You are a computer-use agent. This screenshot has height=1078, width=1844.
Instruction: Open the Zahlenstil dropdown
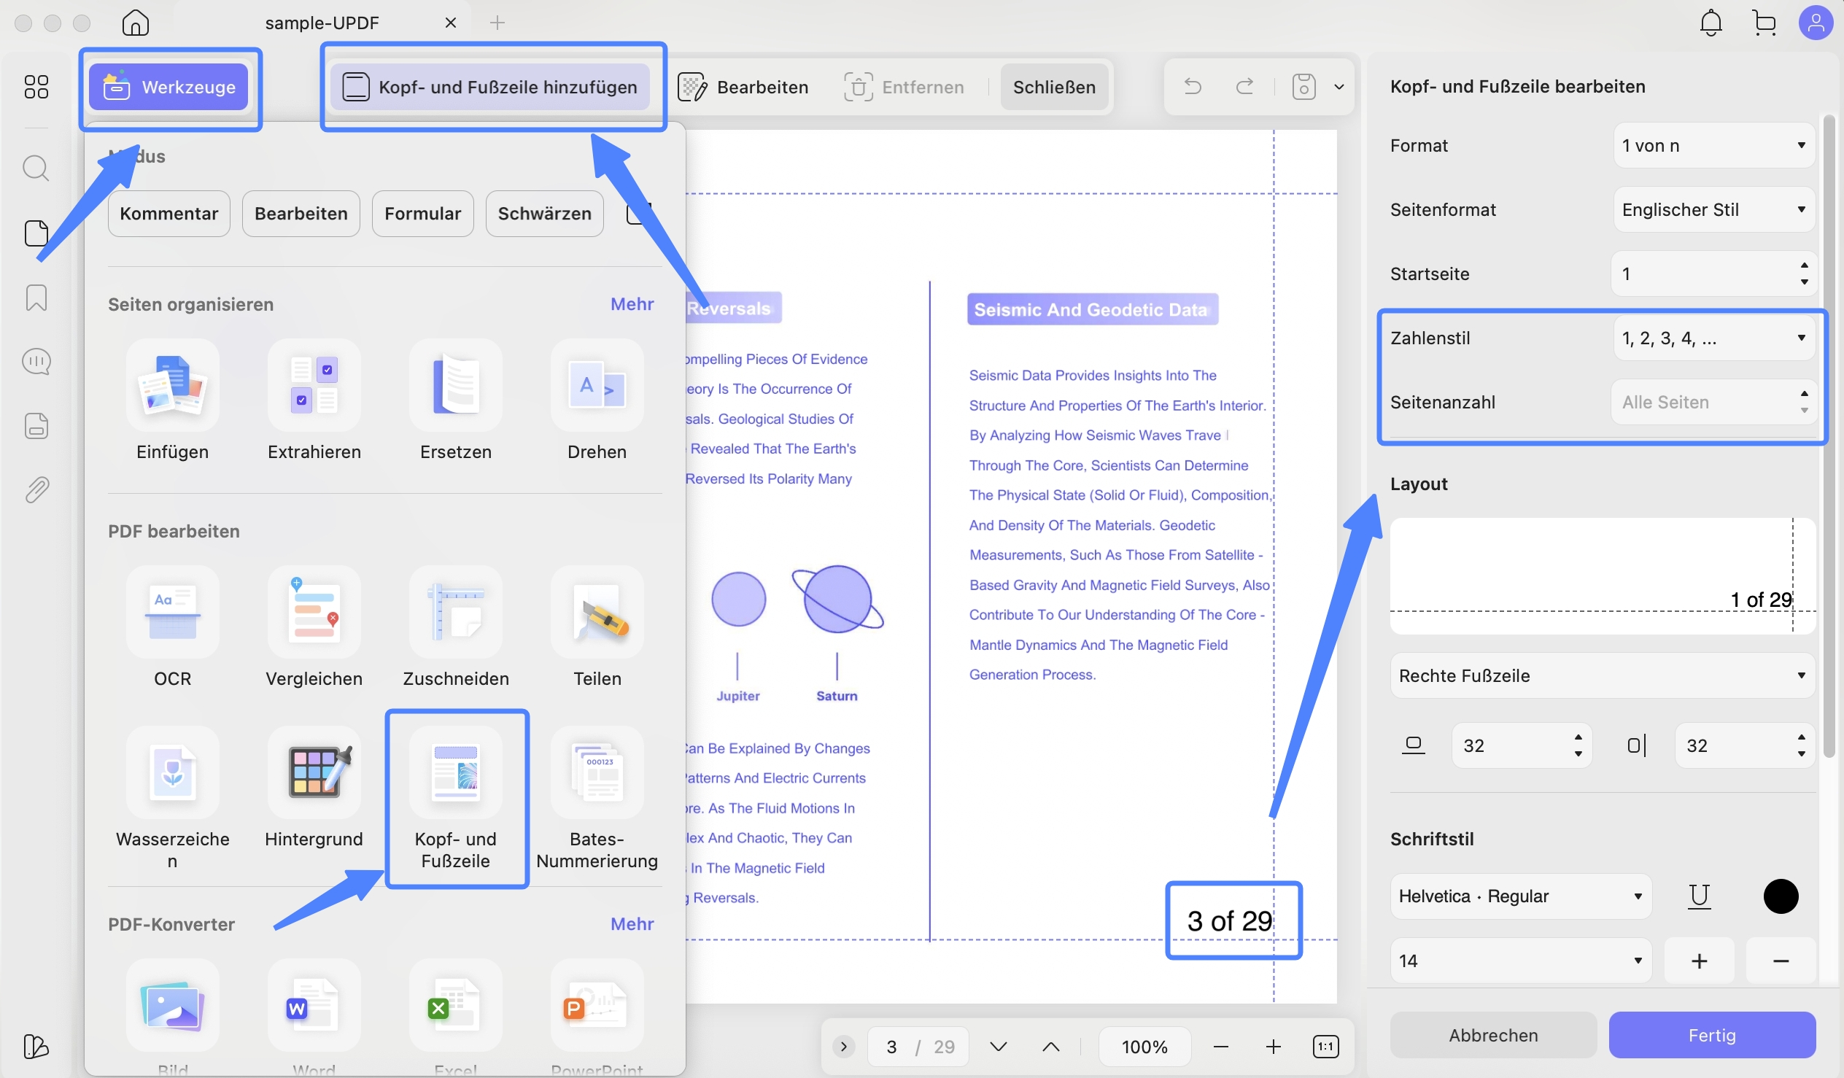click(x=1712, y=338)
